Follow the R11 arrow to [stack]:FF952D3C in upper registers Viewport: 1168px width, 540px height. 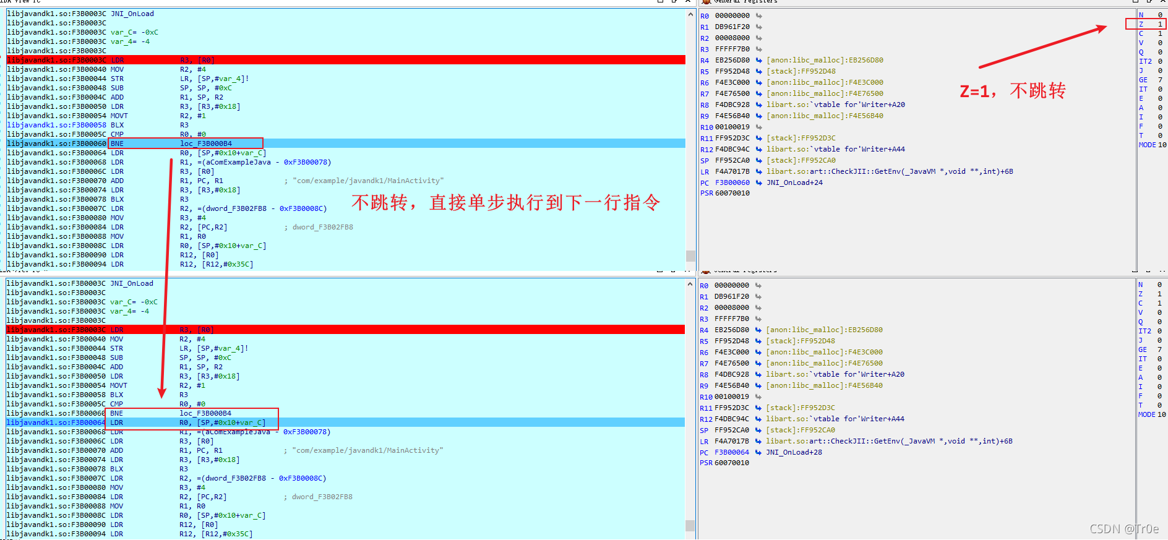pos(758,138)
